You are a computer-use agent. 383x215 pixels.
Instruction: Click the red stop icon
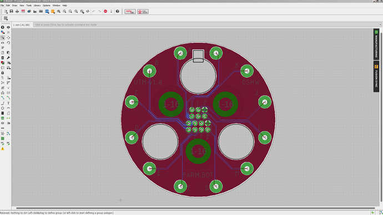pyautogui.click(x=105, y=11)
